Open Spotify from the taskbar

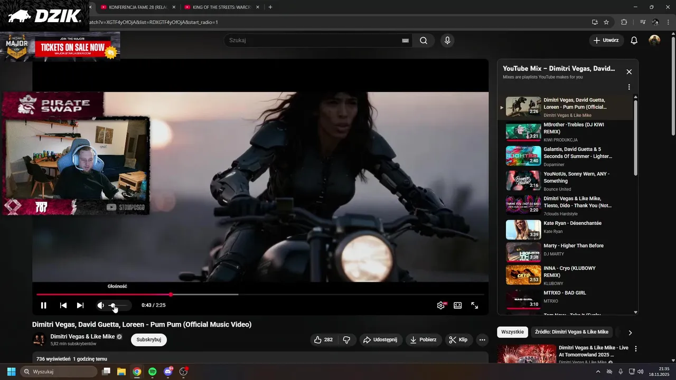(153, 372)
